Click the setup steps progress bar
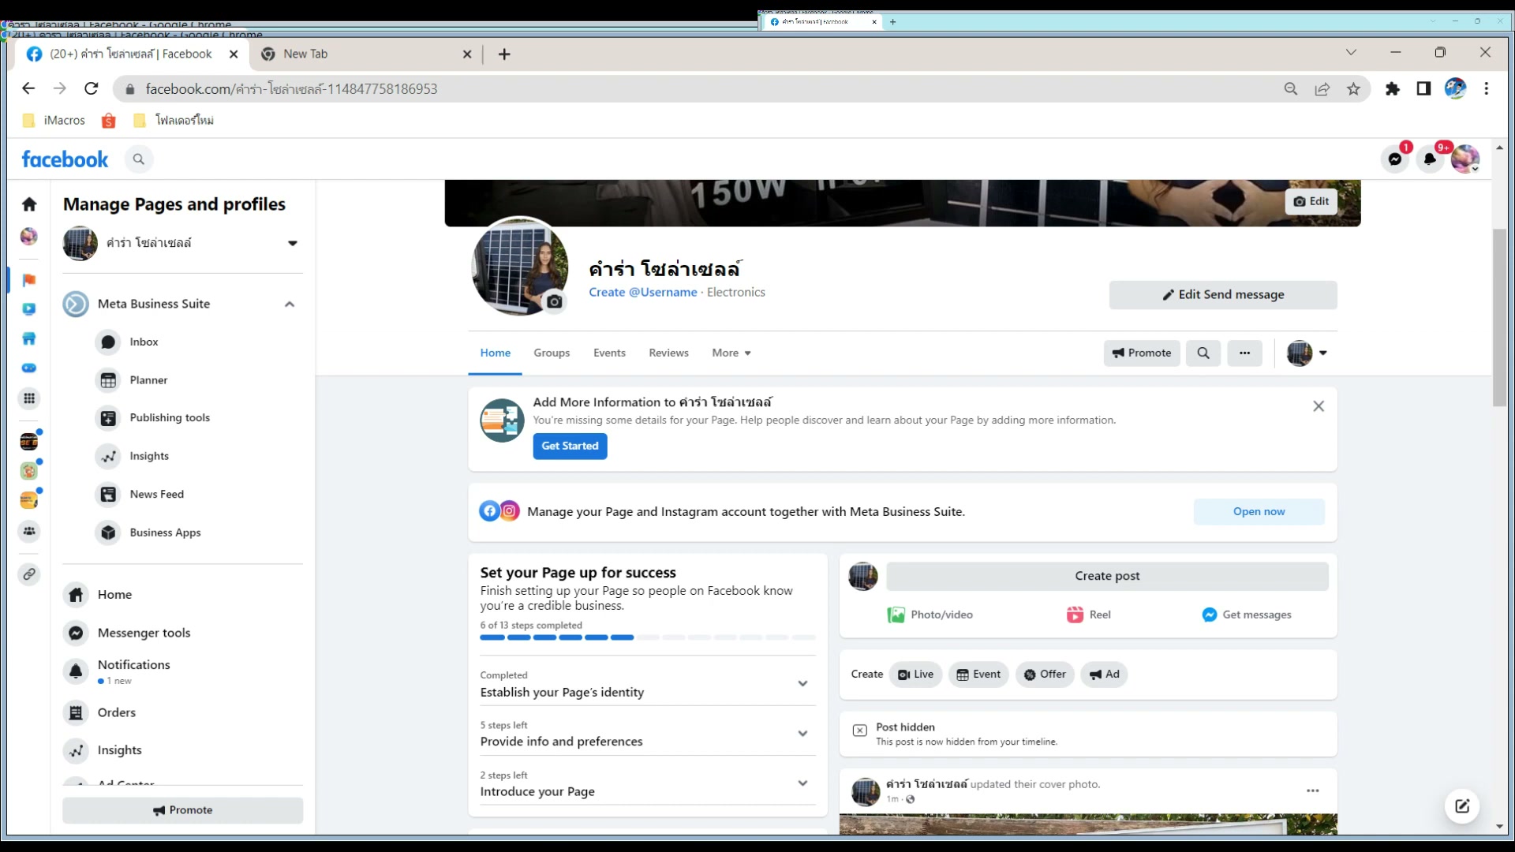This screenshot has width=1515, height=852. [647, 637]
